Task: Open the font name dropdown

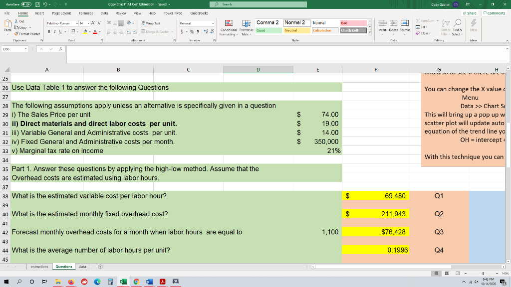Action: tap(77, 23)
